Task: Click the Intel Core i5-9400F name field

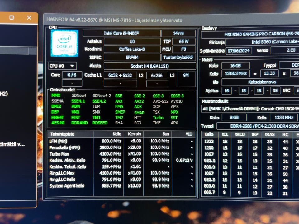Action: coord(121,33)
